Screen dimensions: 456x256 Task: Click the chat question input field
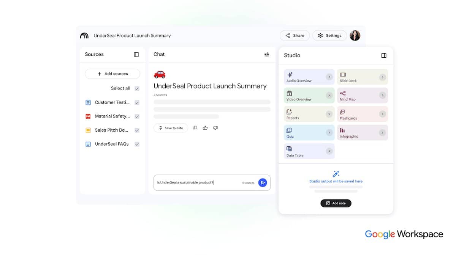pos(212,182)
